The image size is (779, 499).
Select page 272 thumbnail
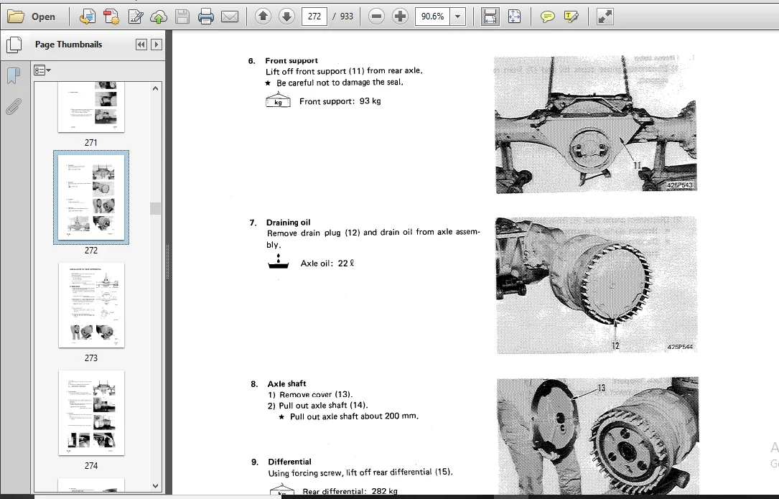tap(91, 197)
